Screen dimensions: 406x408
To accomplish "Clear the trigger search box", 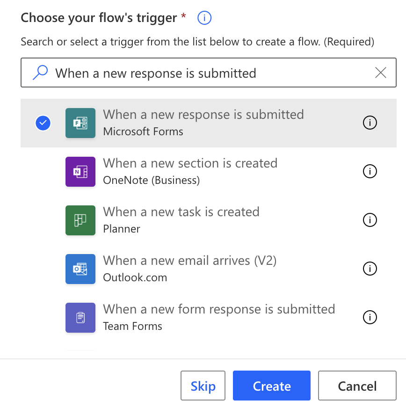I will [381, 73].
